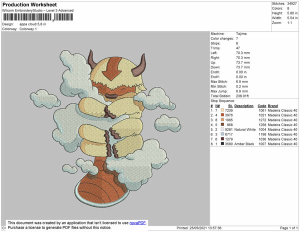300x232 pixels.
Task: Click the Appa cloud embroidery design preview
Action: point(105,128)
